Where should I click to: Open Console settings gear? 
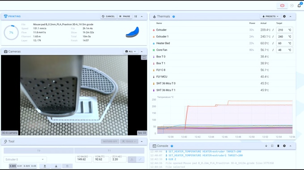point(284,146)
